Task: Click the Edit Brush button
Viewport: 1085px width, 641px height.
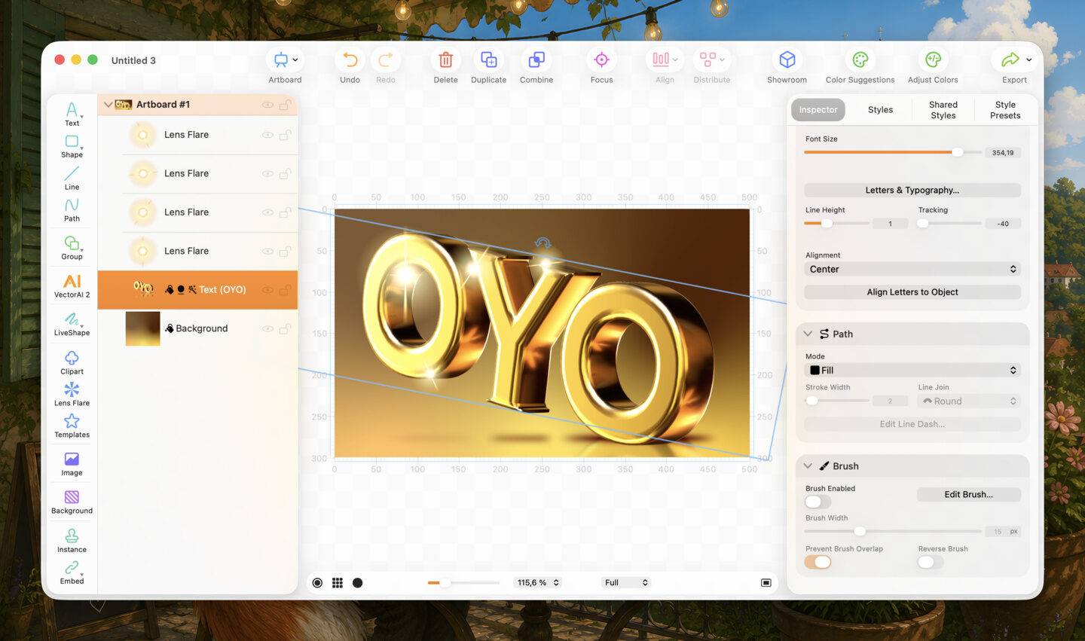Action: click(969, 495)
